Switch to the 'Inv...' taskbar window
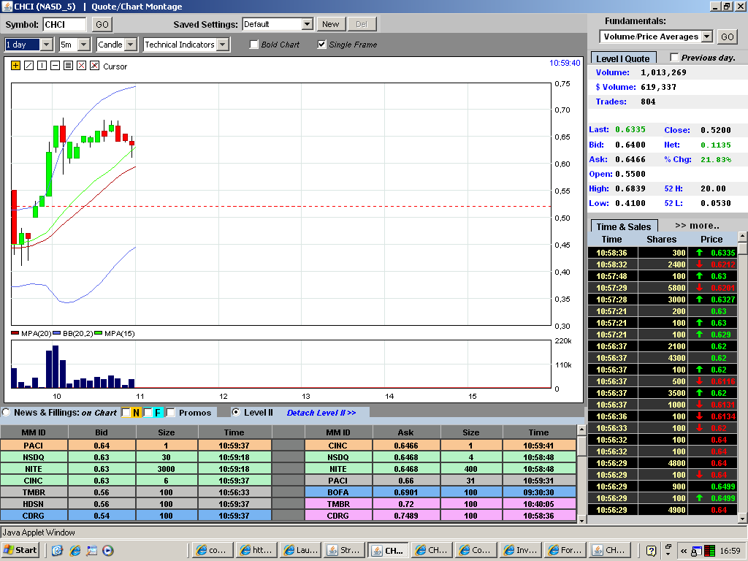The height and width of the screenshot is (561, 748). point(520,550)
